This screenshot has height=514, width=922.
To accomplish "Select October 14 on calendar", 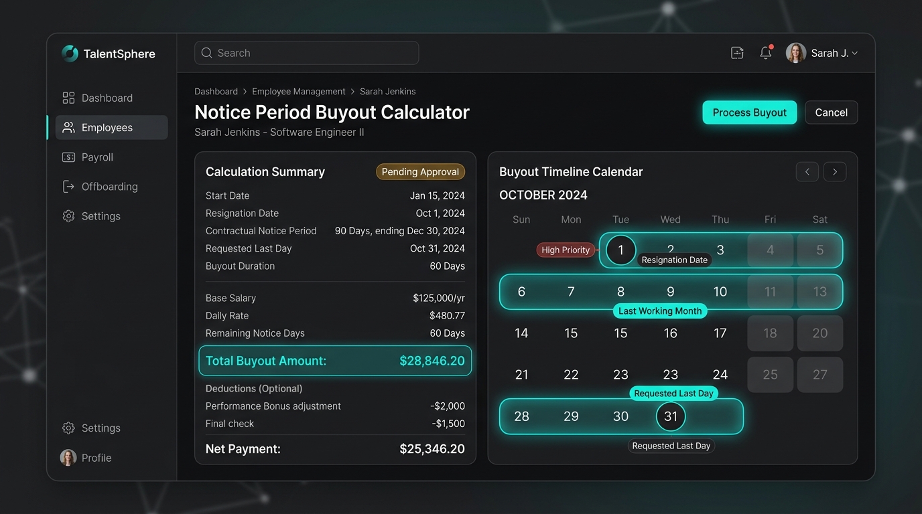I will (x=521, y=333).
